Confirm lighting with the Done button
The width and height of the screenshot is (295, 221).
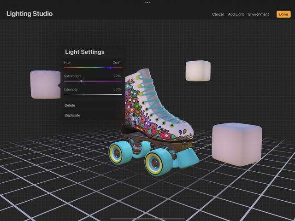[x=283, y=14]
